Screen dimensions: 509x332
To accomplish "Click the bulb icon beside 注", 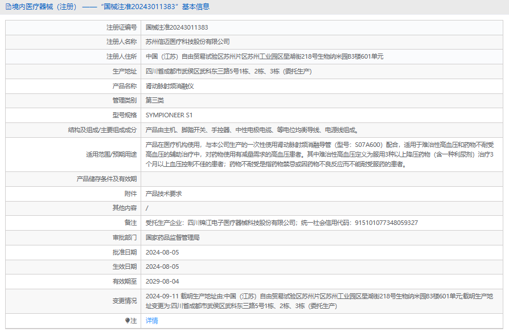I will pos(128,321).
